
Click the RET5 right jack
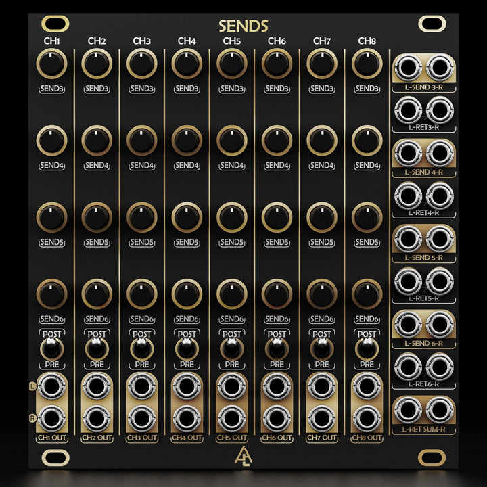440,281
